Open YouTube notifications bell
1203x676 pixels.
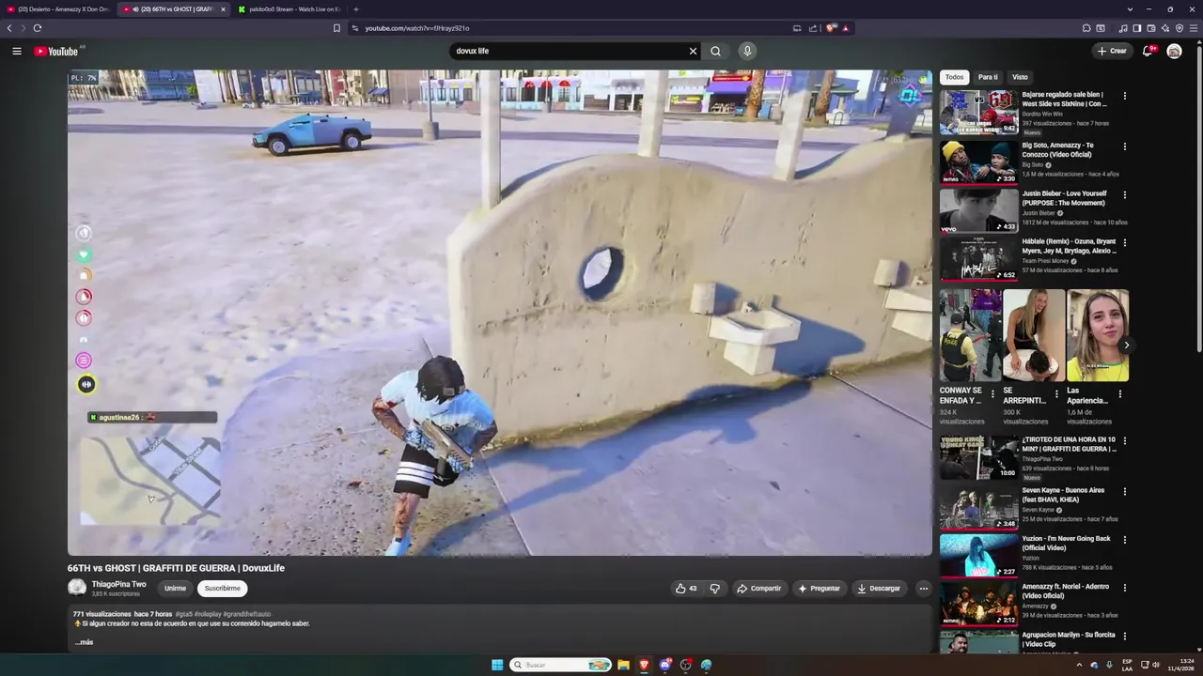(1148, 51)
